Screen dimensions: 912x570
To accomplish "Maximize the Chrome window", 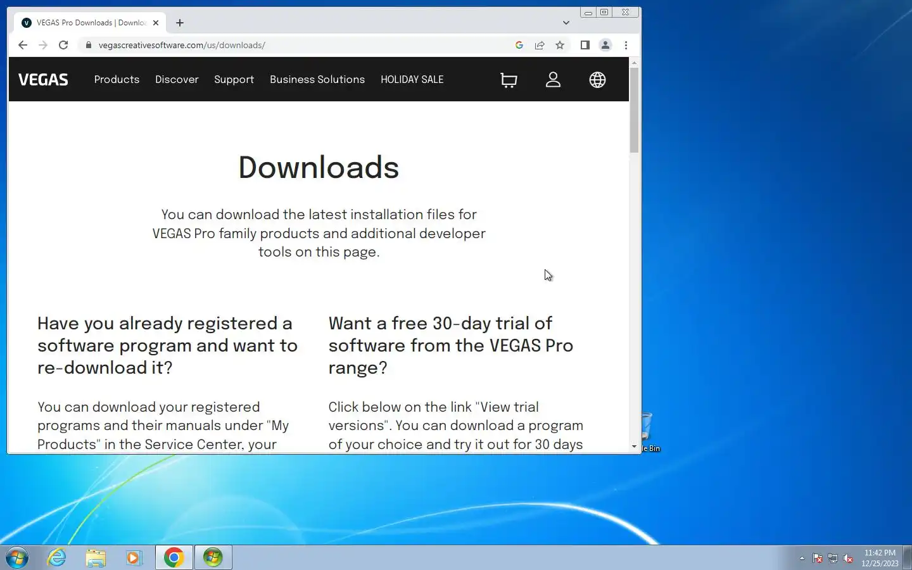I will 604,12.
